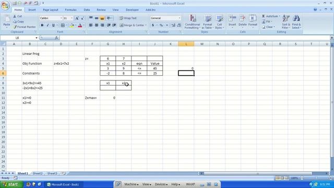Image resolution: width=334 pixels, height=188 pixels.
Task: Activate Format Painter
Action: pos(25,27)
